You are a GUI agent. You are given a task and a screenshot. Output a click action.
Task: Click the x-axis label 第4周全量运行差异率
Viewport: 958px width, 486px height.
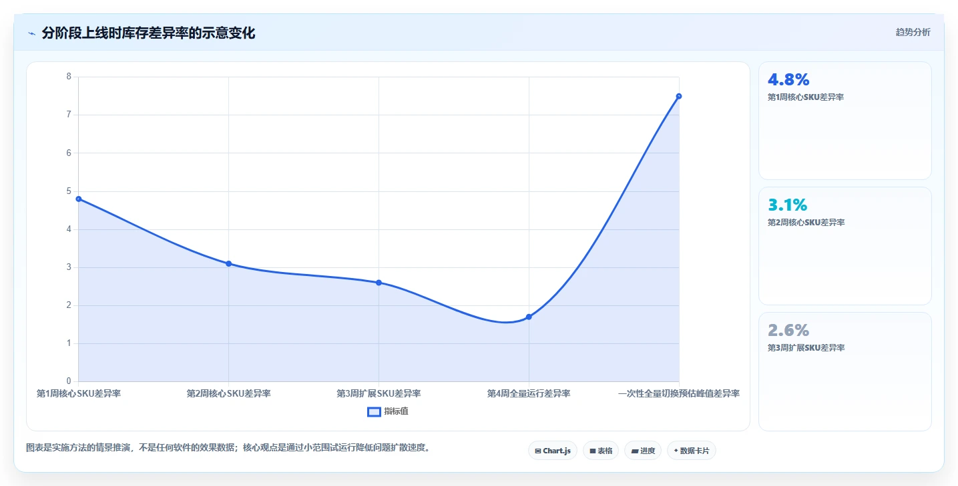coord(529,393)
